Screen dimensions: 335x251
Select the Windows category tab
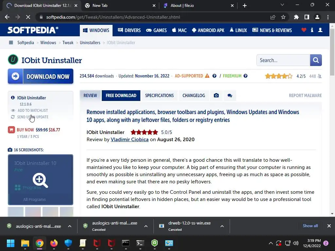click(96, 30)
